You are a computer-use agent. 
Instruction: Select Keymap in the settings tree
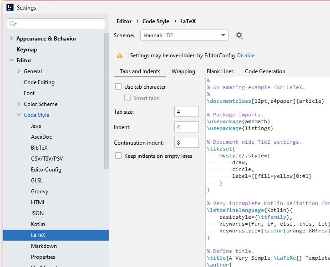pyautogui.click(x=27, y=50)
